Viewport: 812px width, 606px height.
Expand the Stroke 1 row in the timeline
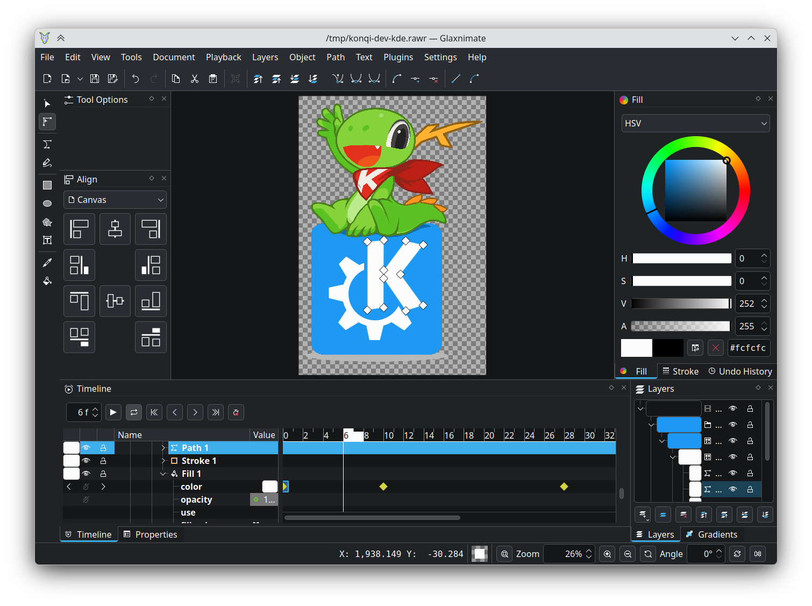(163, 461)
